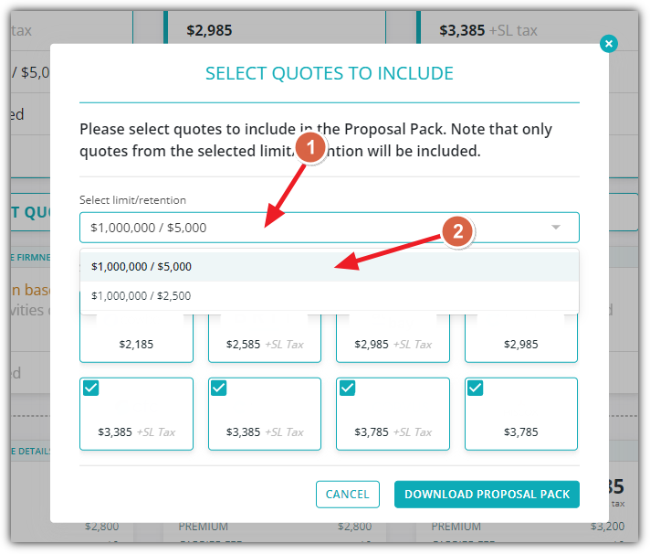Close the Select Quotes dialog with X icon
The image size is (650, 554).
coord(608,44)
